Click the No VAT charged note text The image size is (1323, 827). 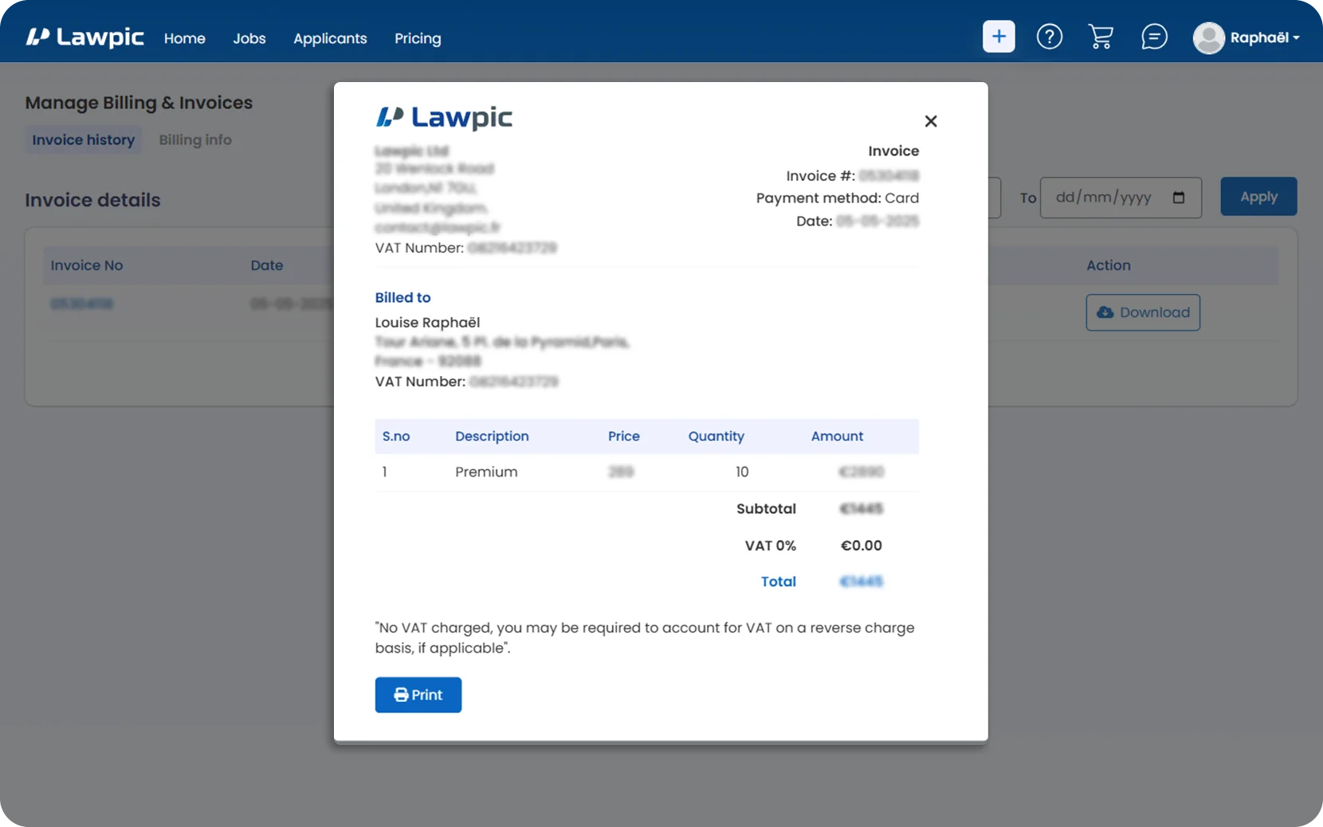coord(645,637)
